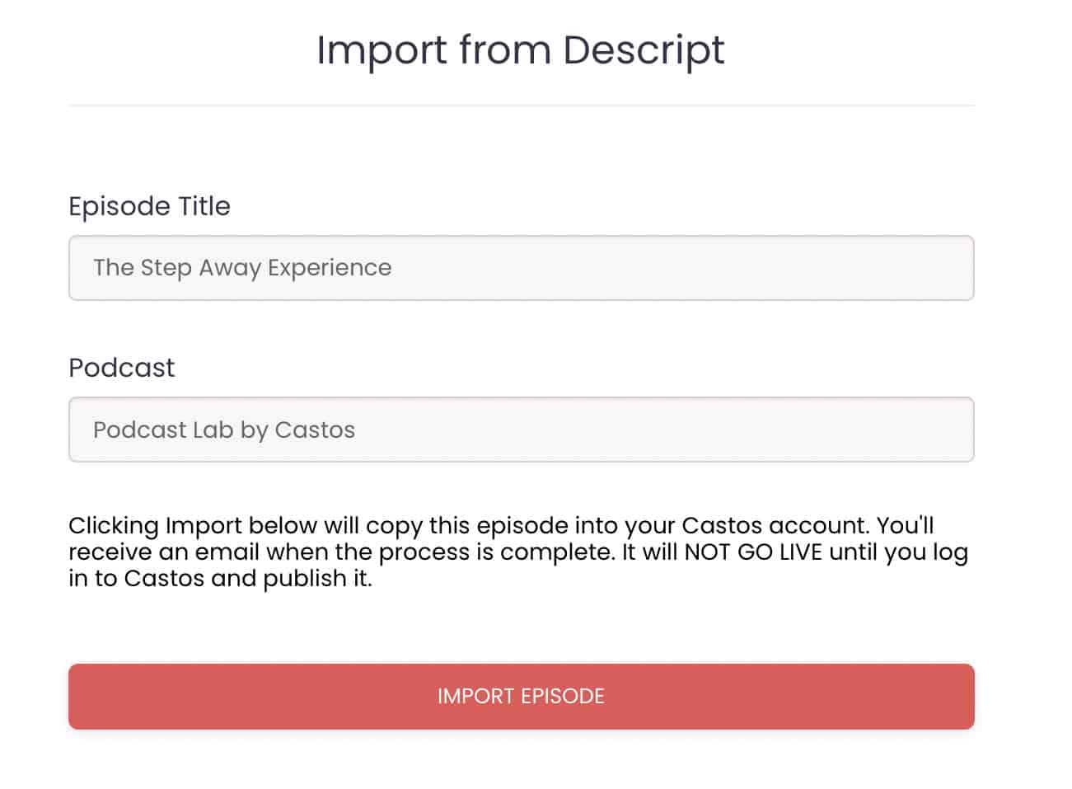Viewport: 1072px width, 789px height.
Task: Click the Episode Title label
Action: tap(149, 206)
